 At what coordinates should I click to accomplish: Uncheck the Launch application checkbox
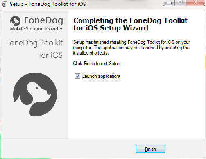tap(77, 76)
